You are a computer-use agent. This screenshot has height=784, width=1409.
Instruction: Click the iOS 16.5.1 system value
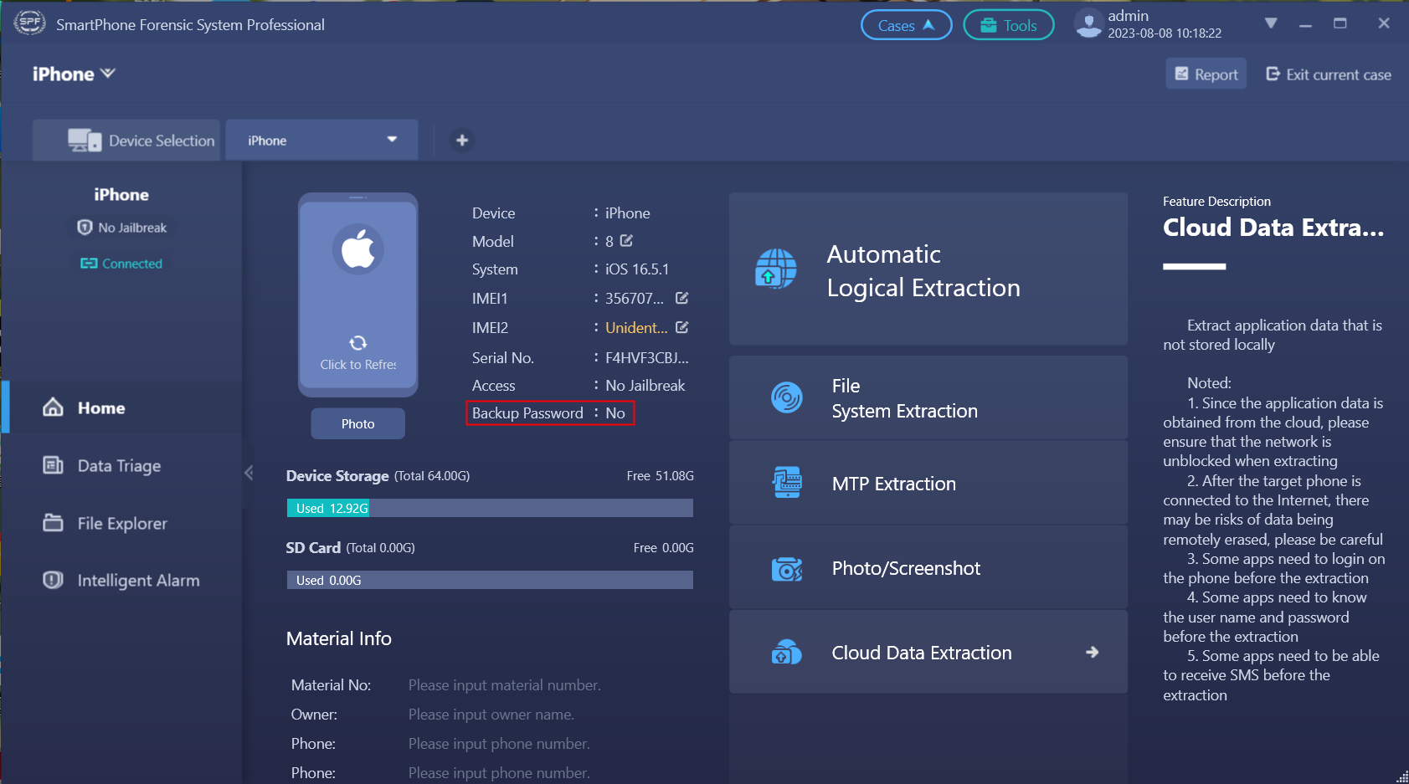coord(637,269)
